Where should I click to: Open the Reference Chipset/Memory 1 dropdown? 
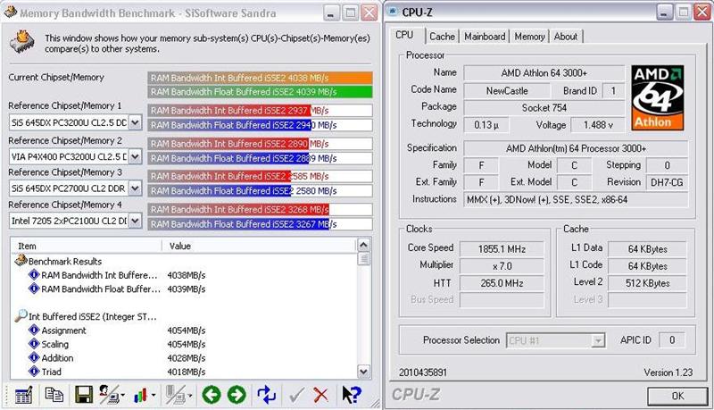[135, 122]
